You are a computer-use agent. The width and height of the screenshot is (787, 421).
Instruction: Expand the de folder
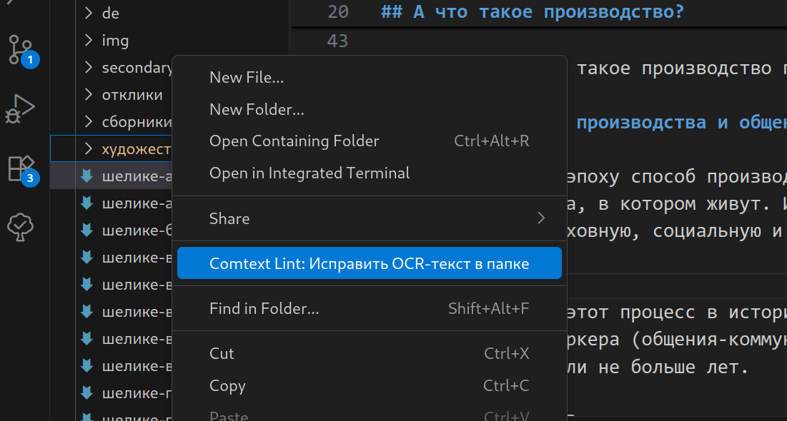89,13
